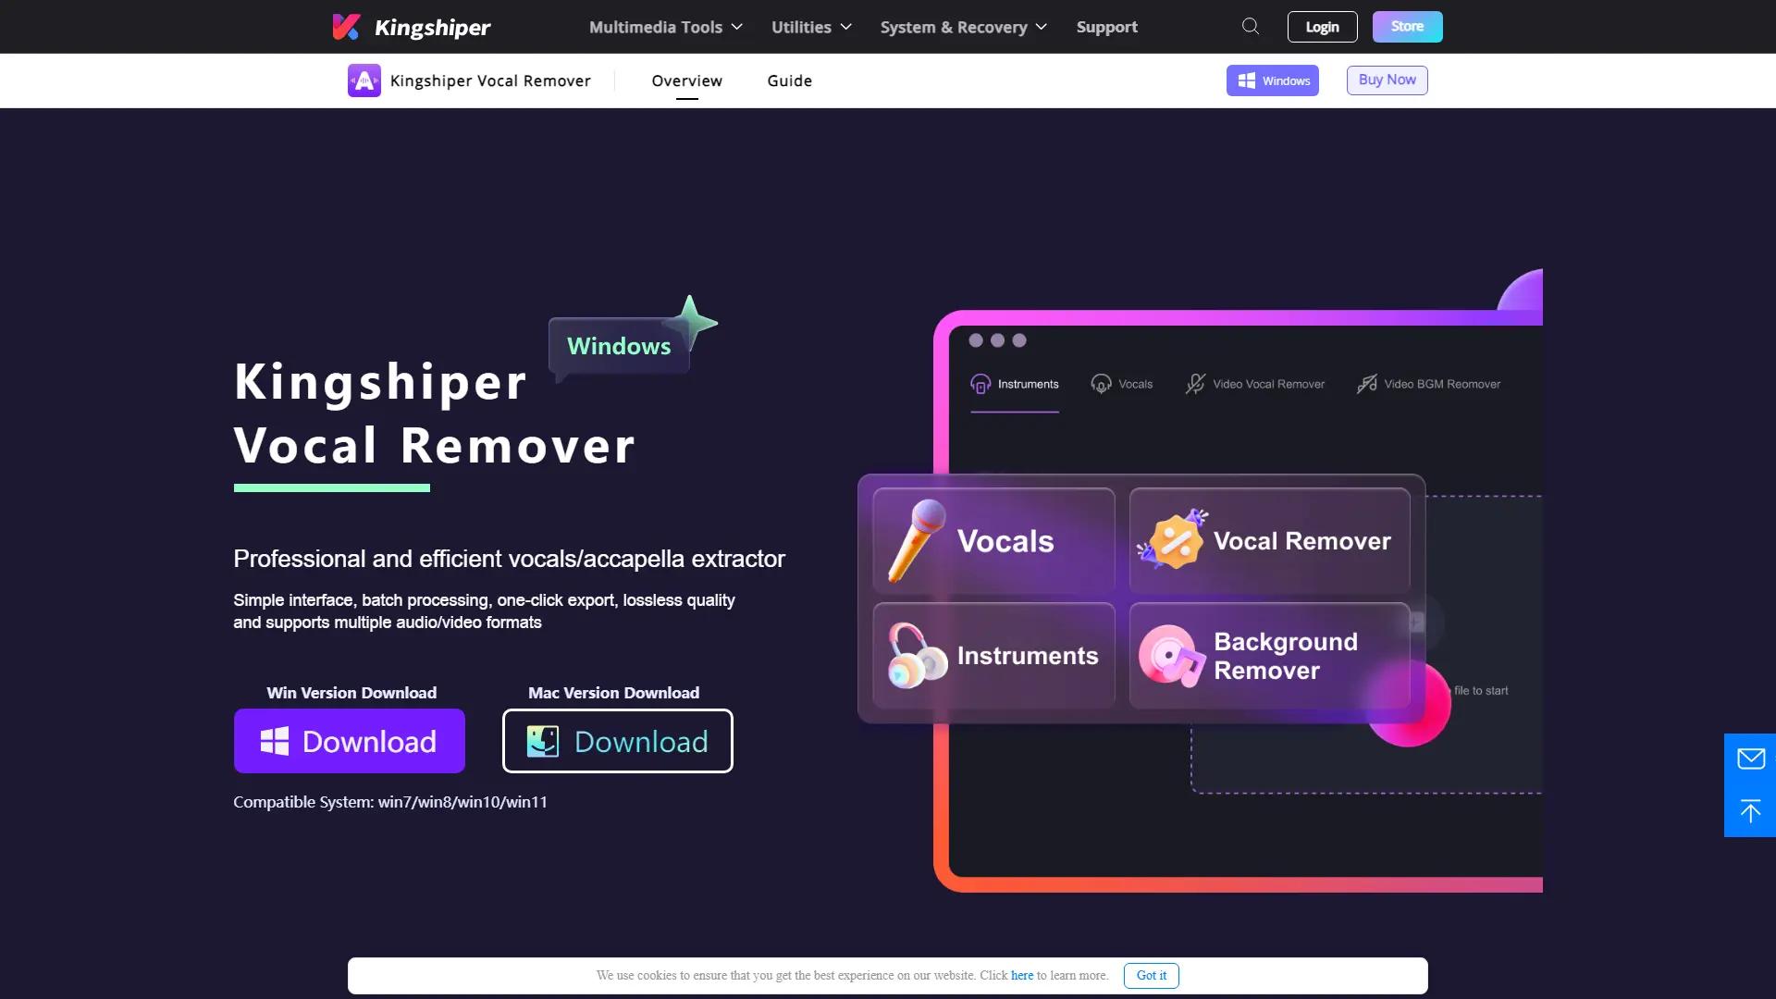Click the Buy Now button
The image size is (1776, 999).
[1386, 80]
